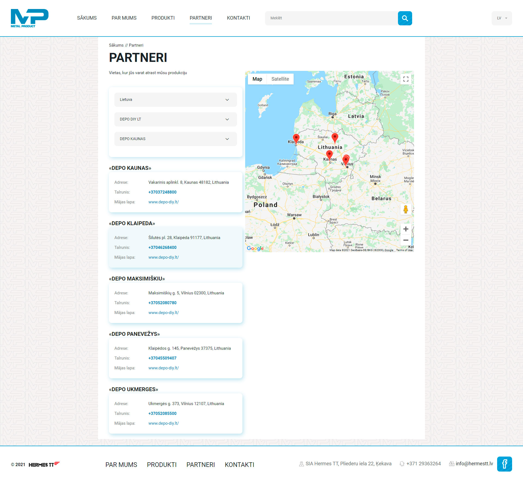Click the info@hermestt.lv email link

click(x=474, y=464)
